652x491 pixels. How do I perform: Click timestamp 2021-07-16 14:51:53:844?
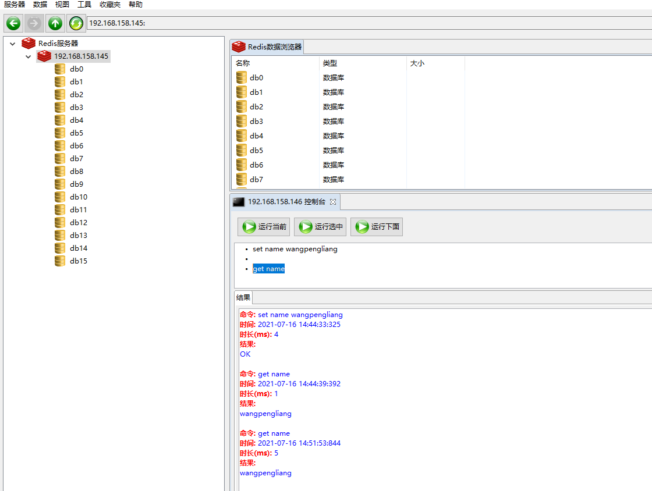(299, 443)
